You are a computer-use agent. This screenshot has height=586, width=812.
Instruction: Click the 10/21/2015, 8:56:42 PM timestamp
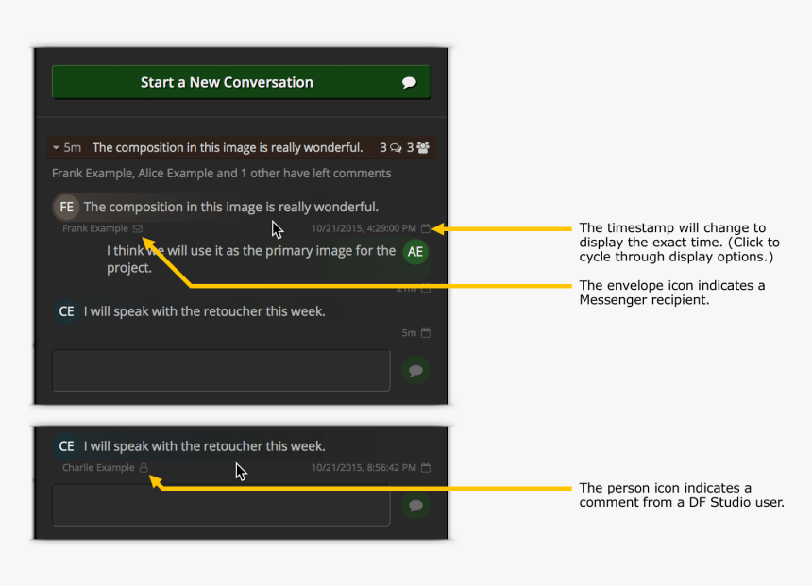coord(364,467)
